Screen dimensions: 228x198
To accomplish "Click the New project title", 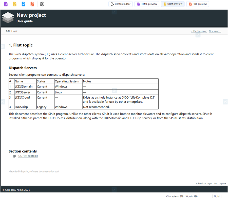I will click(31, 15).
